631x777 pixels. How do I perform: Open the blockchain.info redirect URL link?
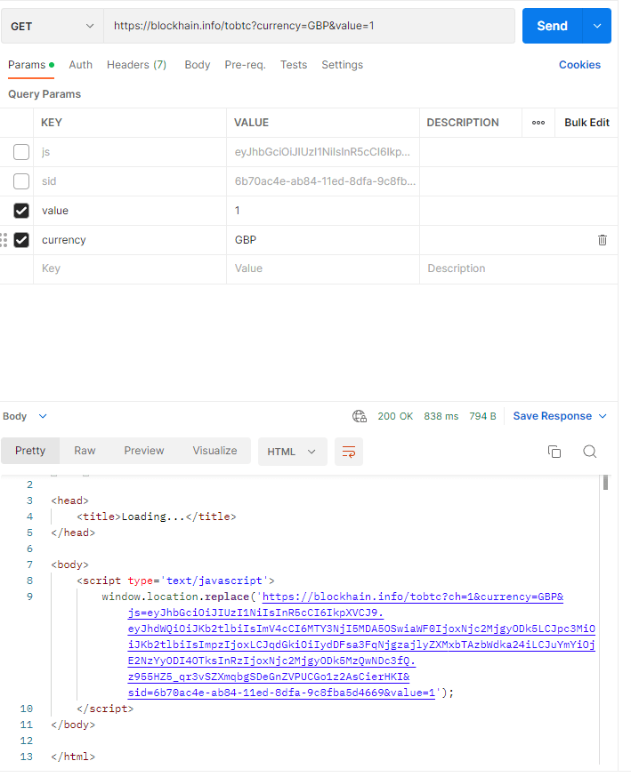(x=361, y=645)
